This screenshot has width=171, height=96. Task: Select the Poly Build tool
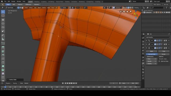(3, 66)
